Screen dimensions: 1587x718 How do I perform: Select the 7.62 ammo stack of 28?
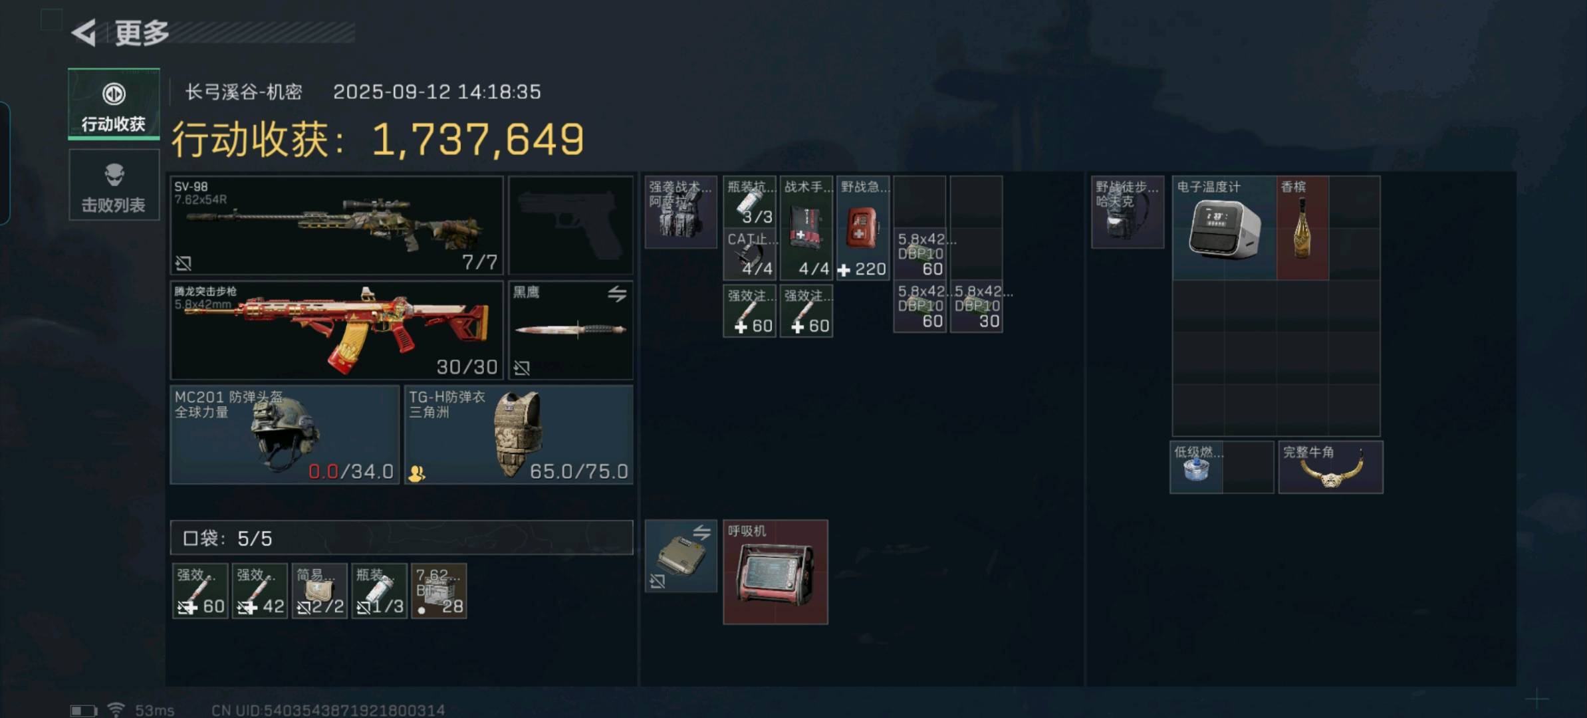coord(439,591)
